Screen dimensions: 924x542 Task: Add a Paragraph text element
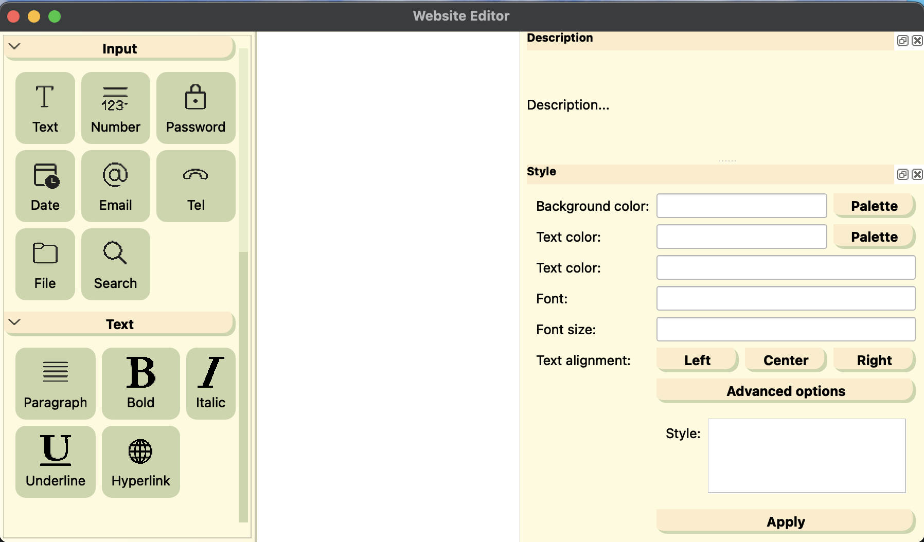tap(56, 384)
